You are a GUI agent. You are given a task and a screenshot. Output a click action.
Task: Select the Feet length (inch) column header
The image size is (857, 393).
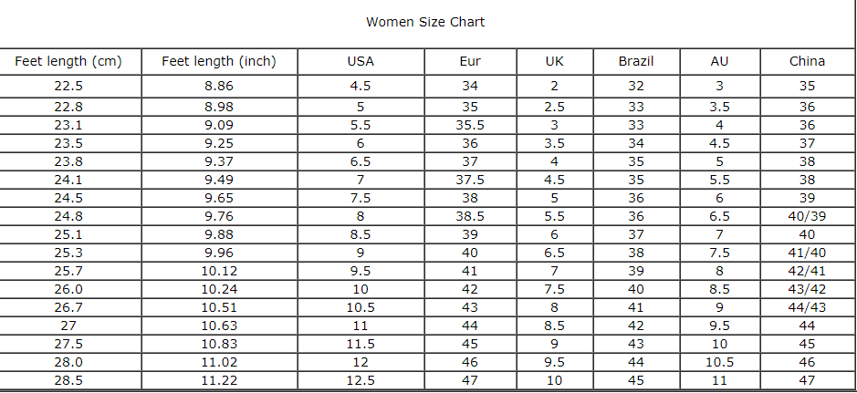click(218, 62)
